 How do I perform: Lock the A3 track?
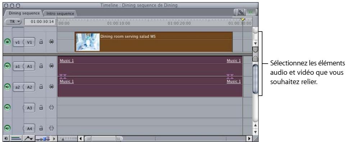click(x=41, y=107)
